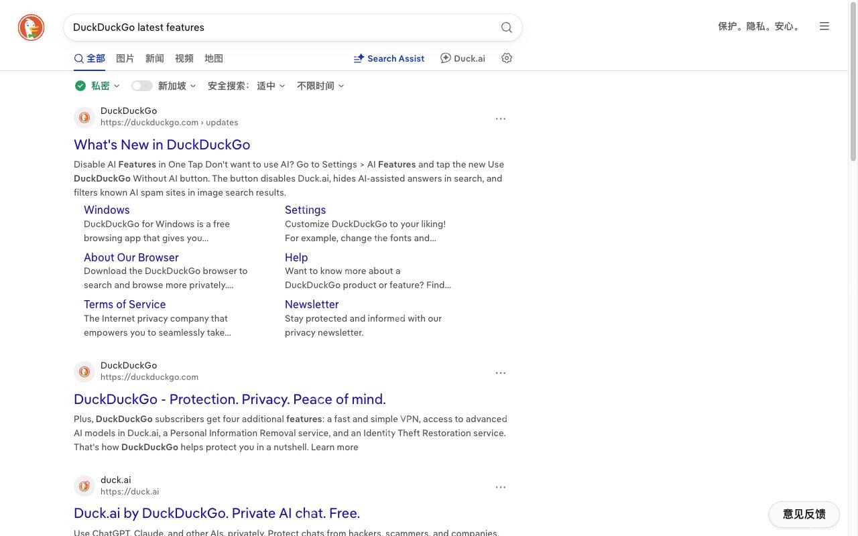Switch to the 视频 tab
Screen dimensions: 858x536
click(184, 58)
